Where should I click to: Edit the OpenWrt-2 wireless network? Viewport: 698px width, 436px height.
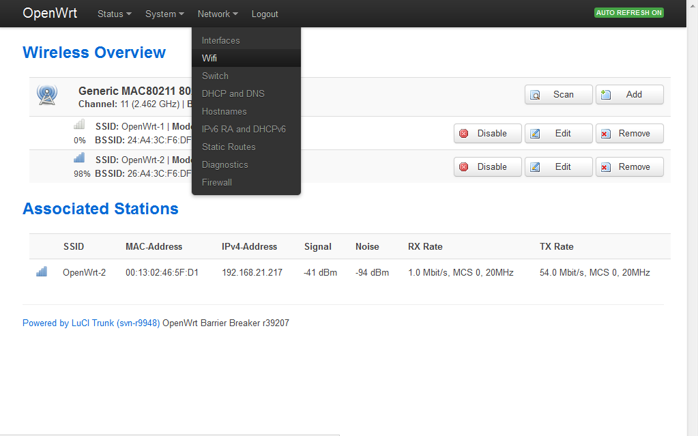pyautogui.click(x=559, y=167)
